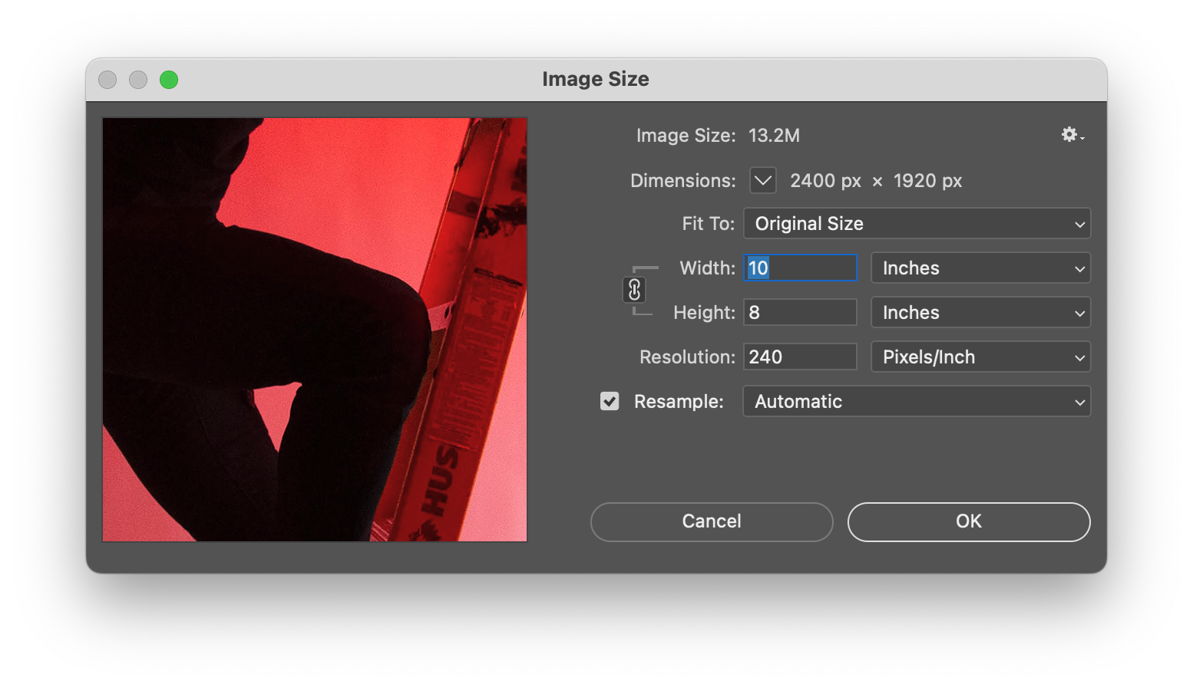The image size is (1193, 687).
Task: Open the Fit To preset dropdown
Action: point(917,223)
